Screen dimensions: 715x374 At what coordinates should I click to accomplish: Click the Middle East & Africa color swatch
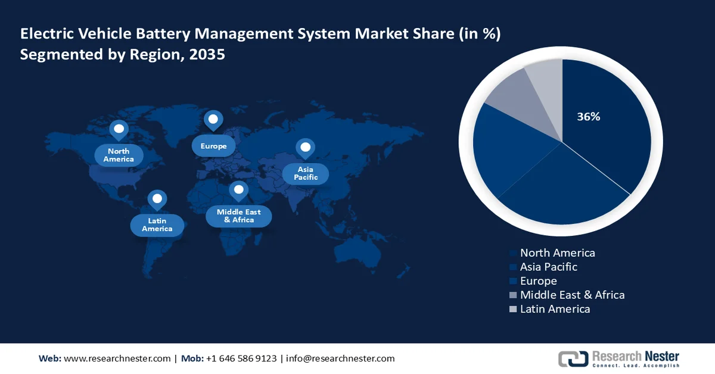512,295
